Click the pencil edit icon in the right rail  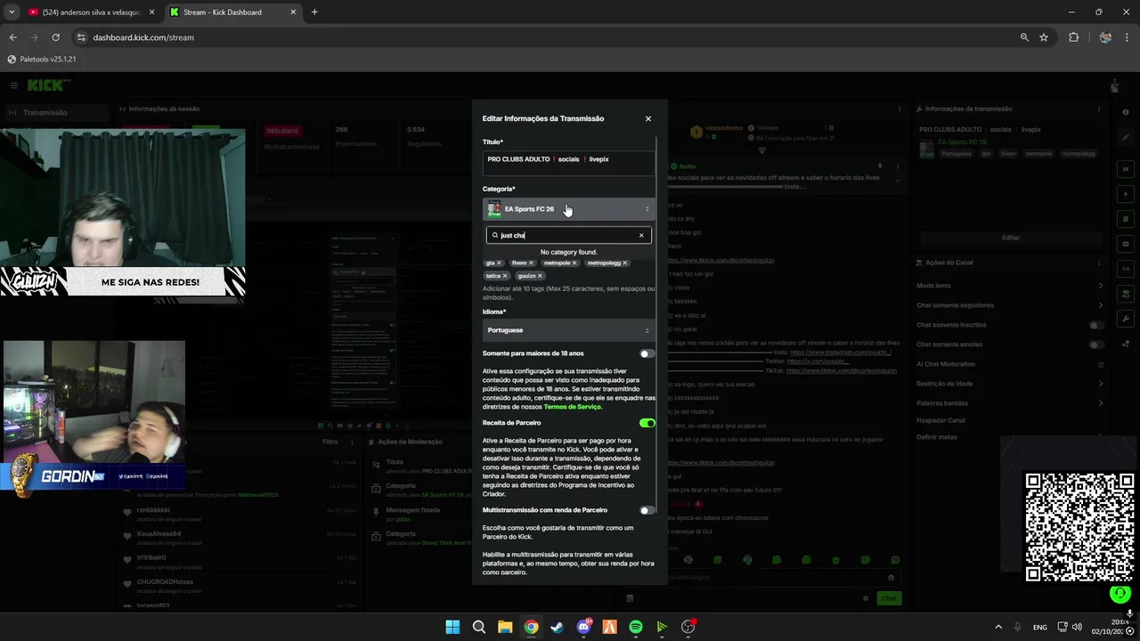point(1126,138)
